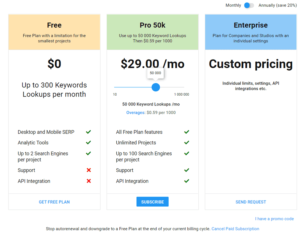Click SEND REQUEST under Enterprise
This screenshot has width=304, height=233.
tap(251, 202)
